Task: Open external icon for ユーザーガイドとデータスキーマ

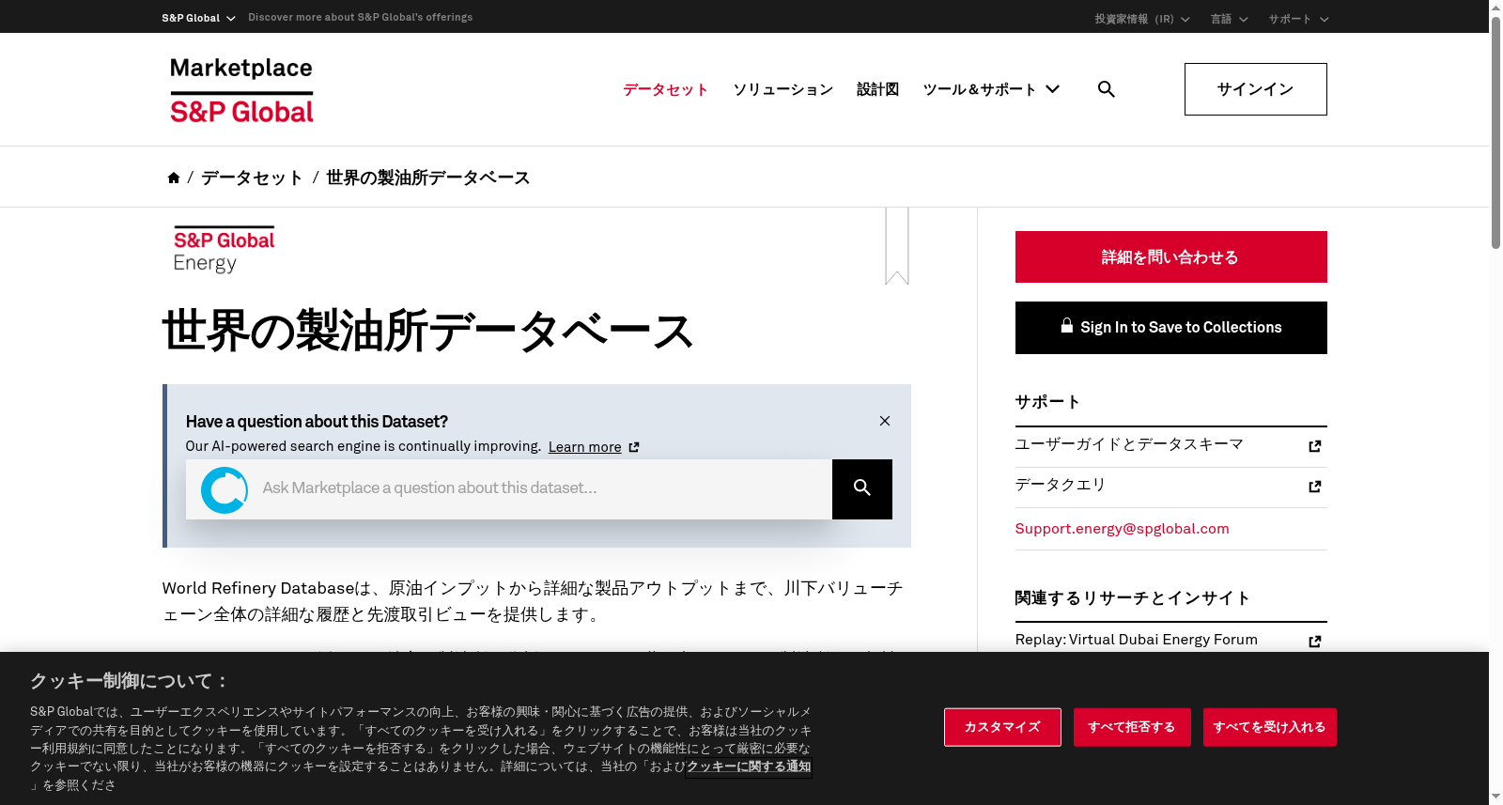Action: 1315,446
